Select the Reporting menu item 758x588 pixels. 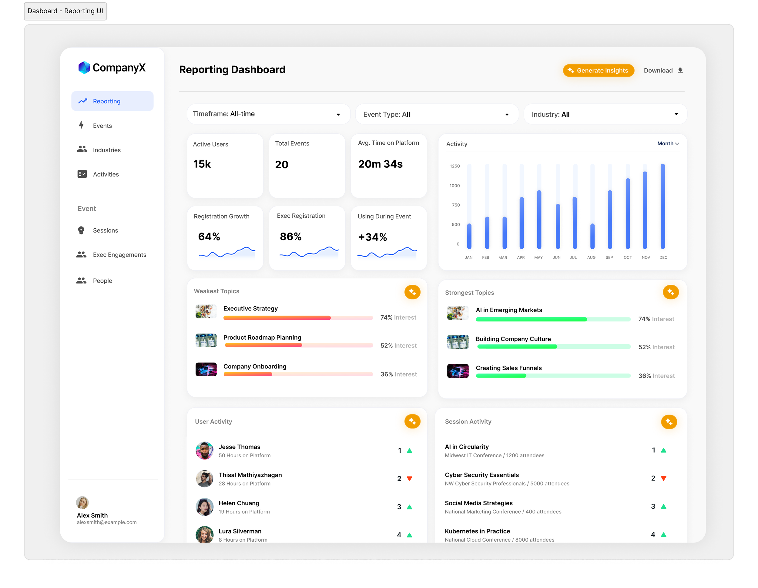tap(112, 101)
